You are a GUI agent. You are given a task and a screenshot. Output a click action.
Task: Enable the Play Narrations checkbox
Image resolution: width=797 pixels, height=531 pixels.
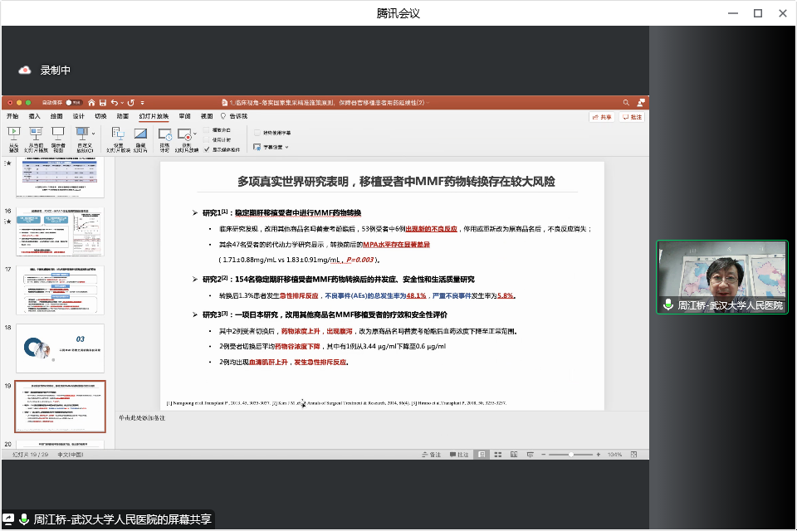[x=208, y=130]
